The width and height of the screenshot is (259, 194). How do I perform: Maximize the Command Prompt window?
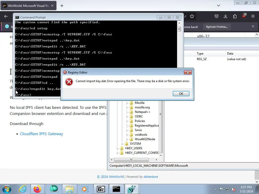point(169,17)
